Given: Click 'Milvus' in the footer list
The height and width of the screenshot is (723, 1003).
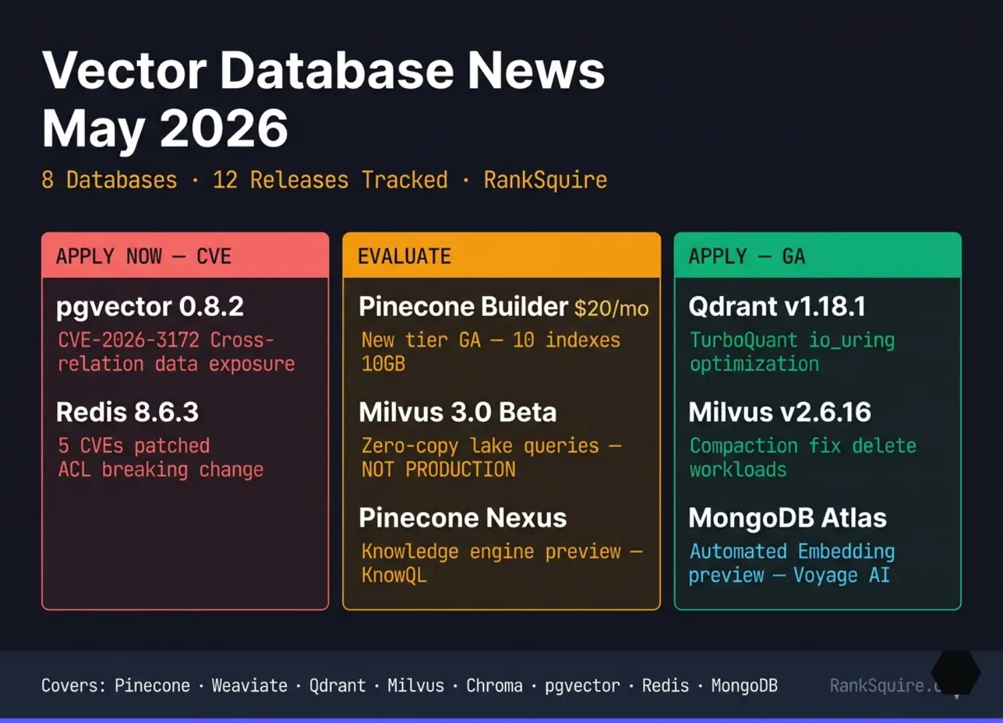Looking at the screenshot, I should tap(415, 686).
